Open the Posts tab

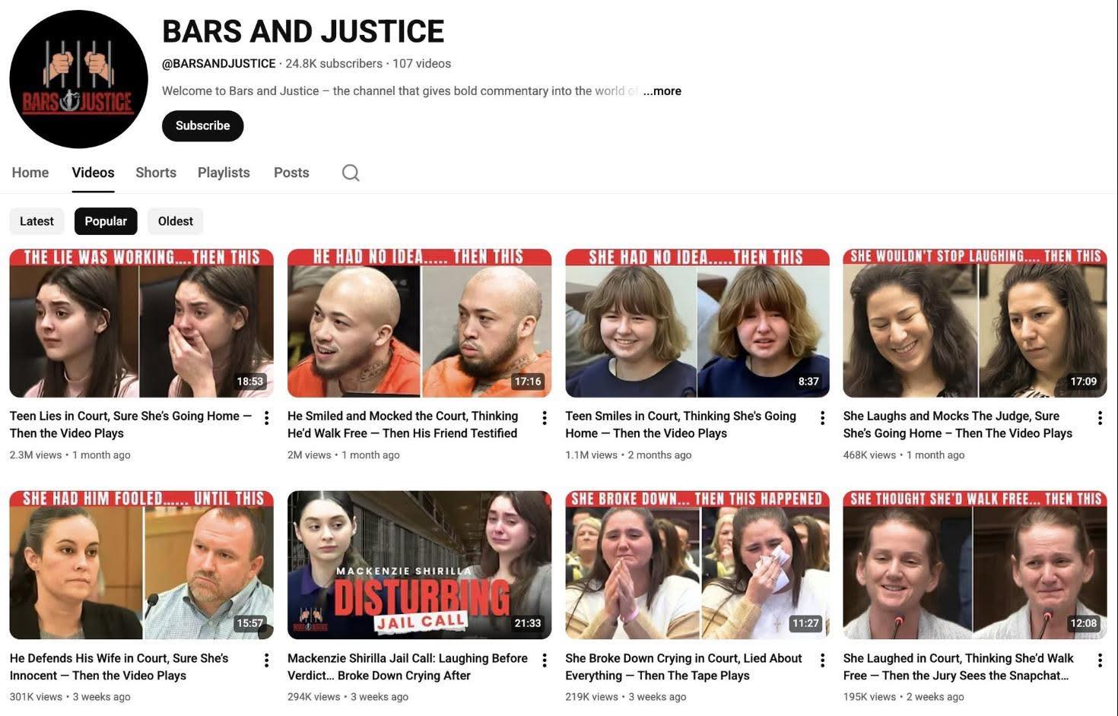[291, 173]
